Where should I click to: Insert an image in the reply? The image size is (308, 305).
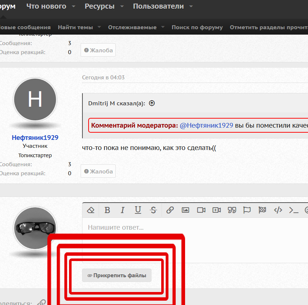tap(185, 210)
